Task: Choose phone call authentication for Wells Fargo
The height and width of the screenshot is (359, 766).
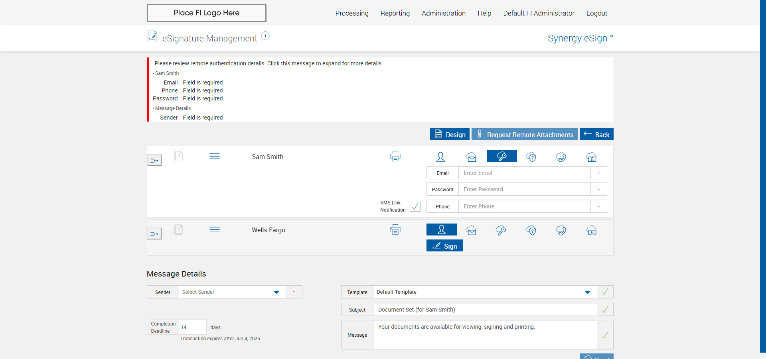Action: (x=561, y=230)
